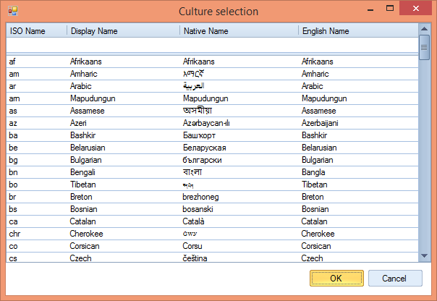437x301 pixels.
Task: Click the 'ca' ISO cell
Action: [x=13, y=221]
